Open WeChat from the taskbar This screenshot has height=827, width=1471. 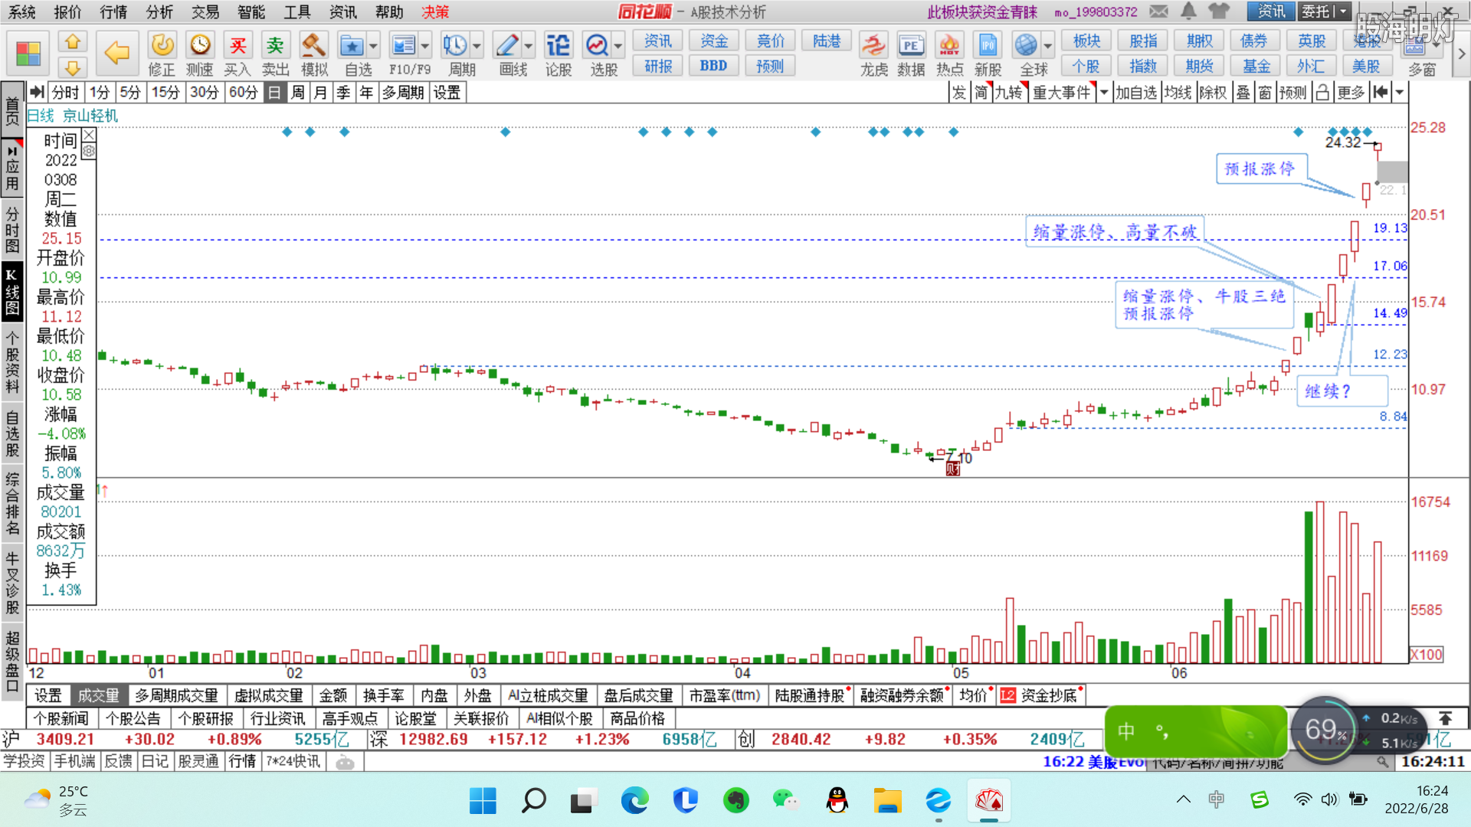(x=785, y=800)
